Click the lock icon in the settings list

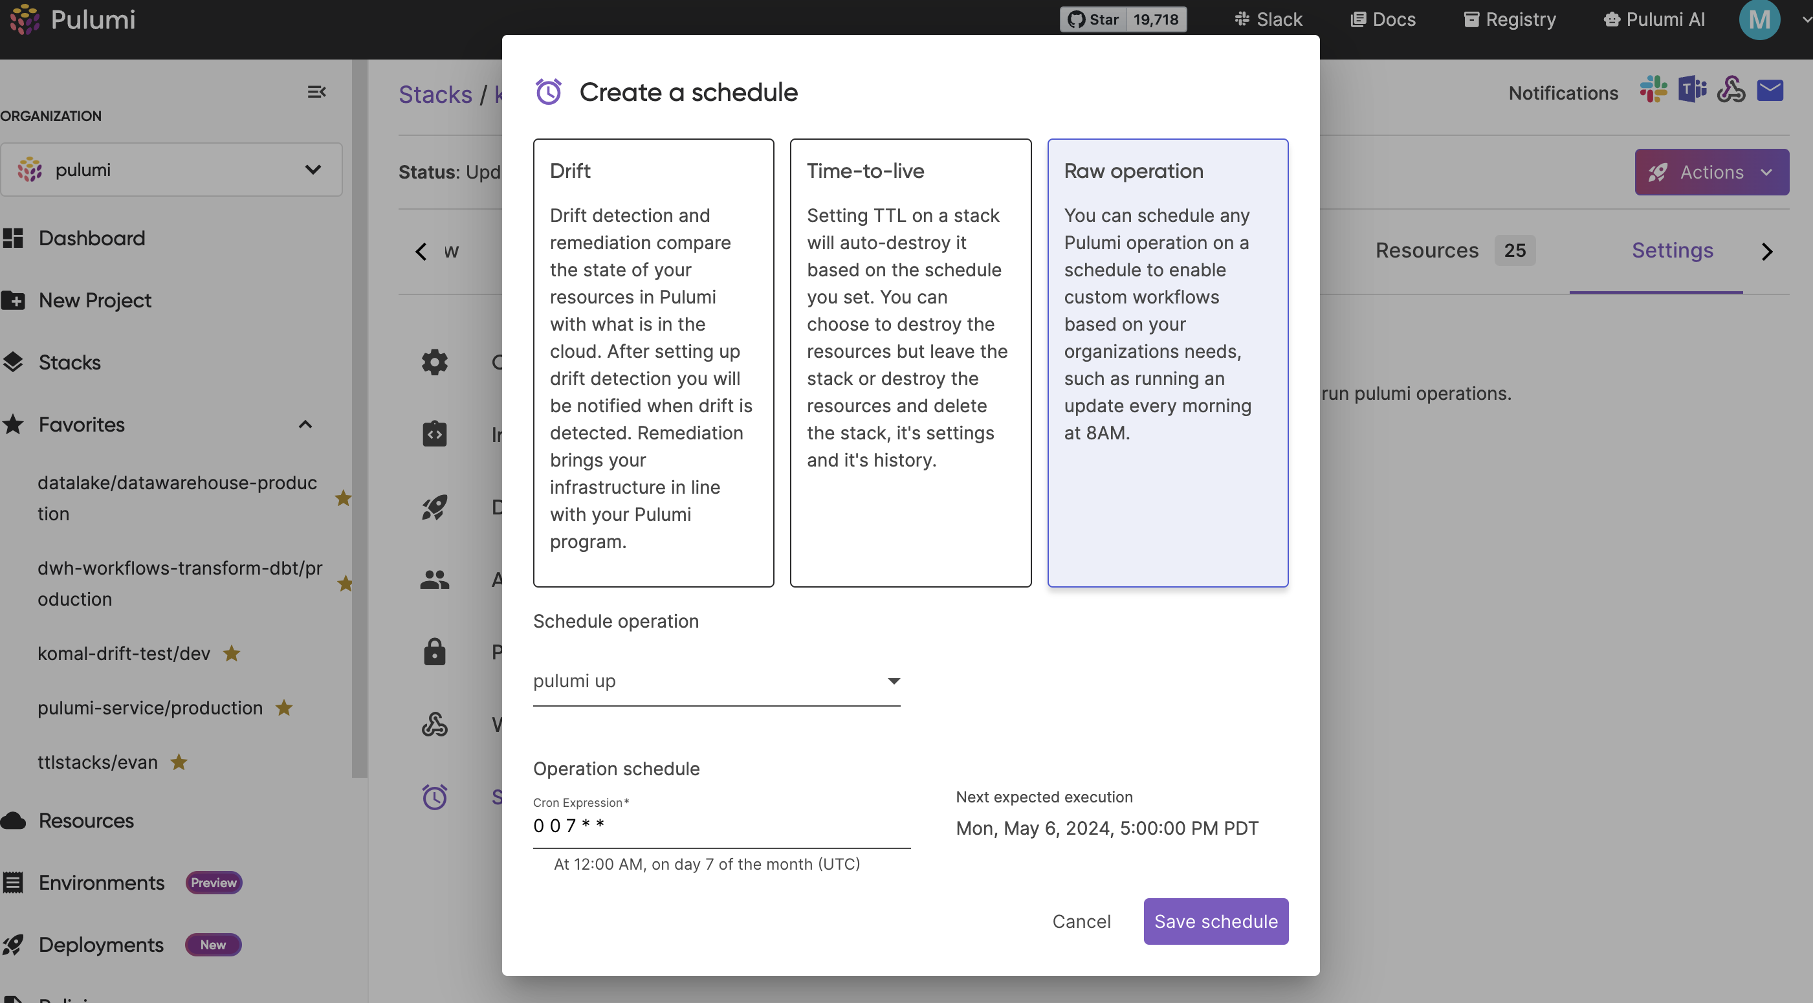click(435, 651)
